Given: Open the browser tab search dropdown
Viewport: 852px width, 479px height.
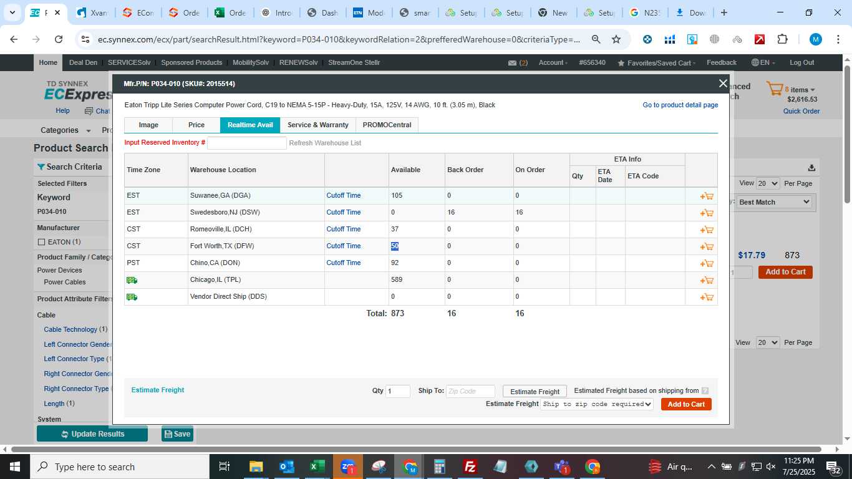Looking at the screenshot, I should coord(12,12).
